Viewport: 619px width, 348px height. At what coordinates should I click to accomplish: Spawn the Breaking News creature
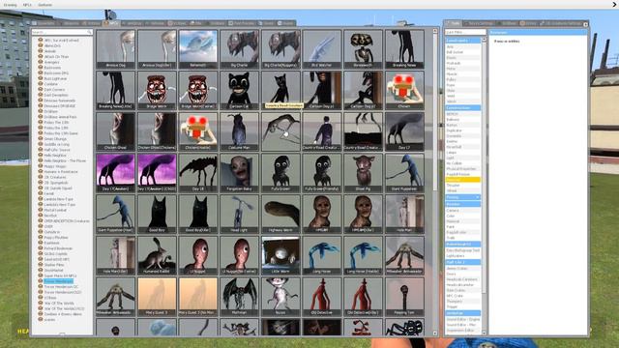[404, 49]
